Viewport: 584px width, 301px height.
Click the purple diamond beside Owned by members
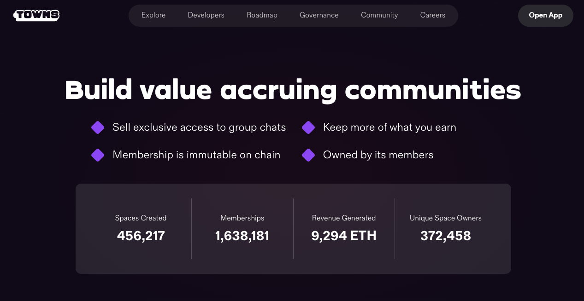point(308,155)
